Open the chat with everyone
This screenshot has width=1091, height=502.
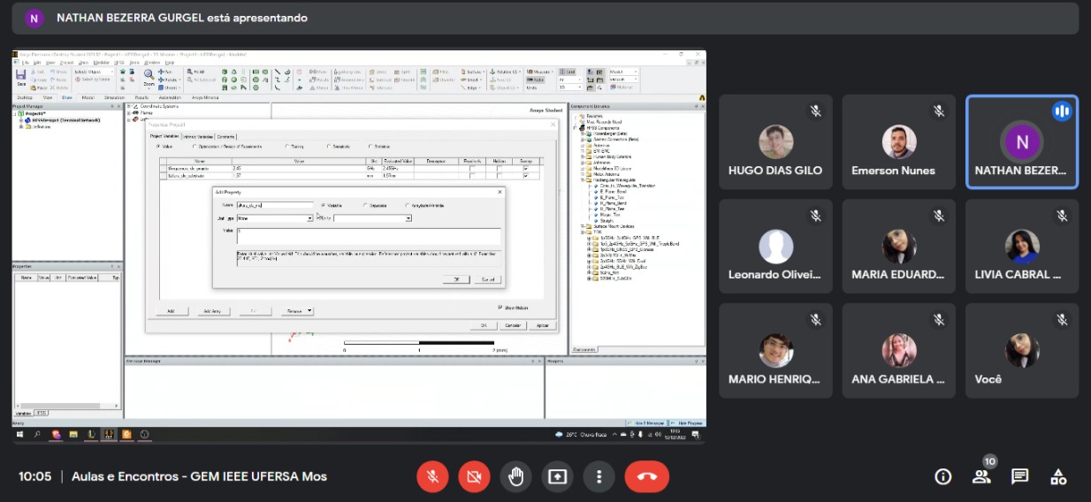(x=1019, y=476)
